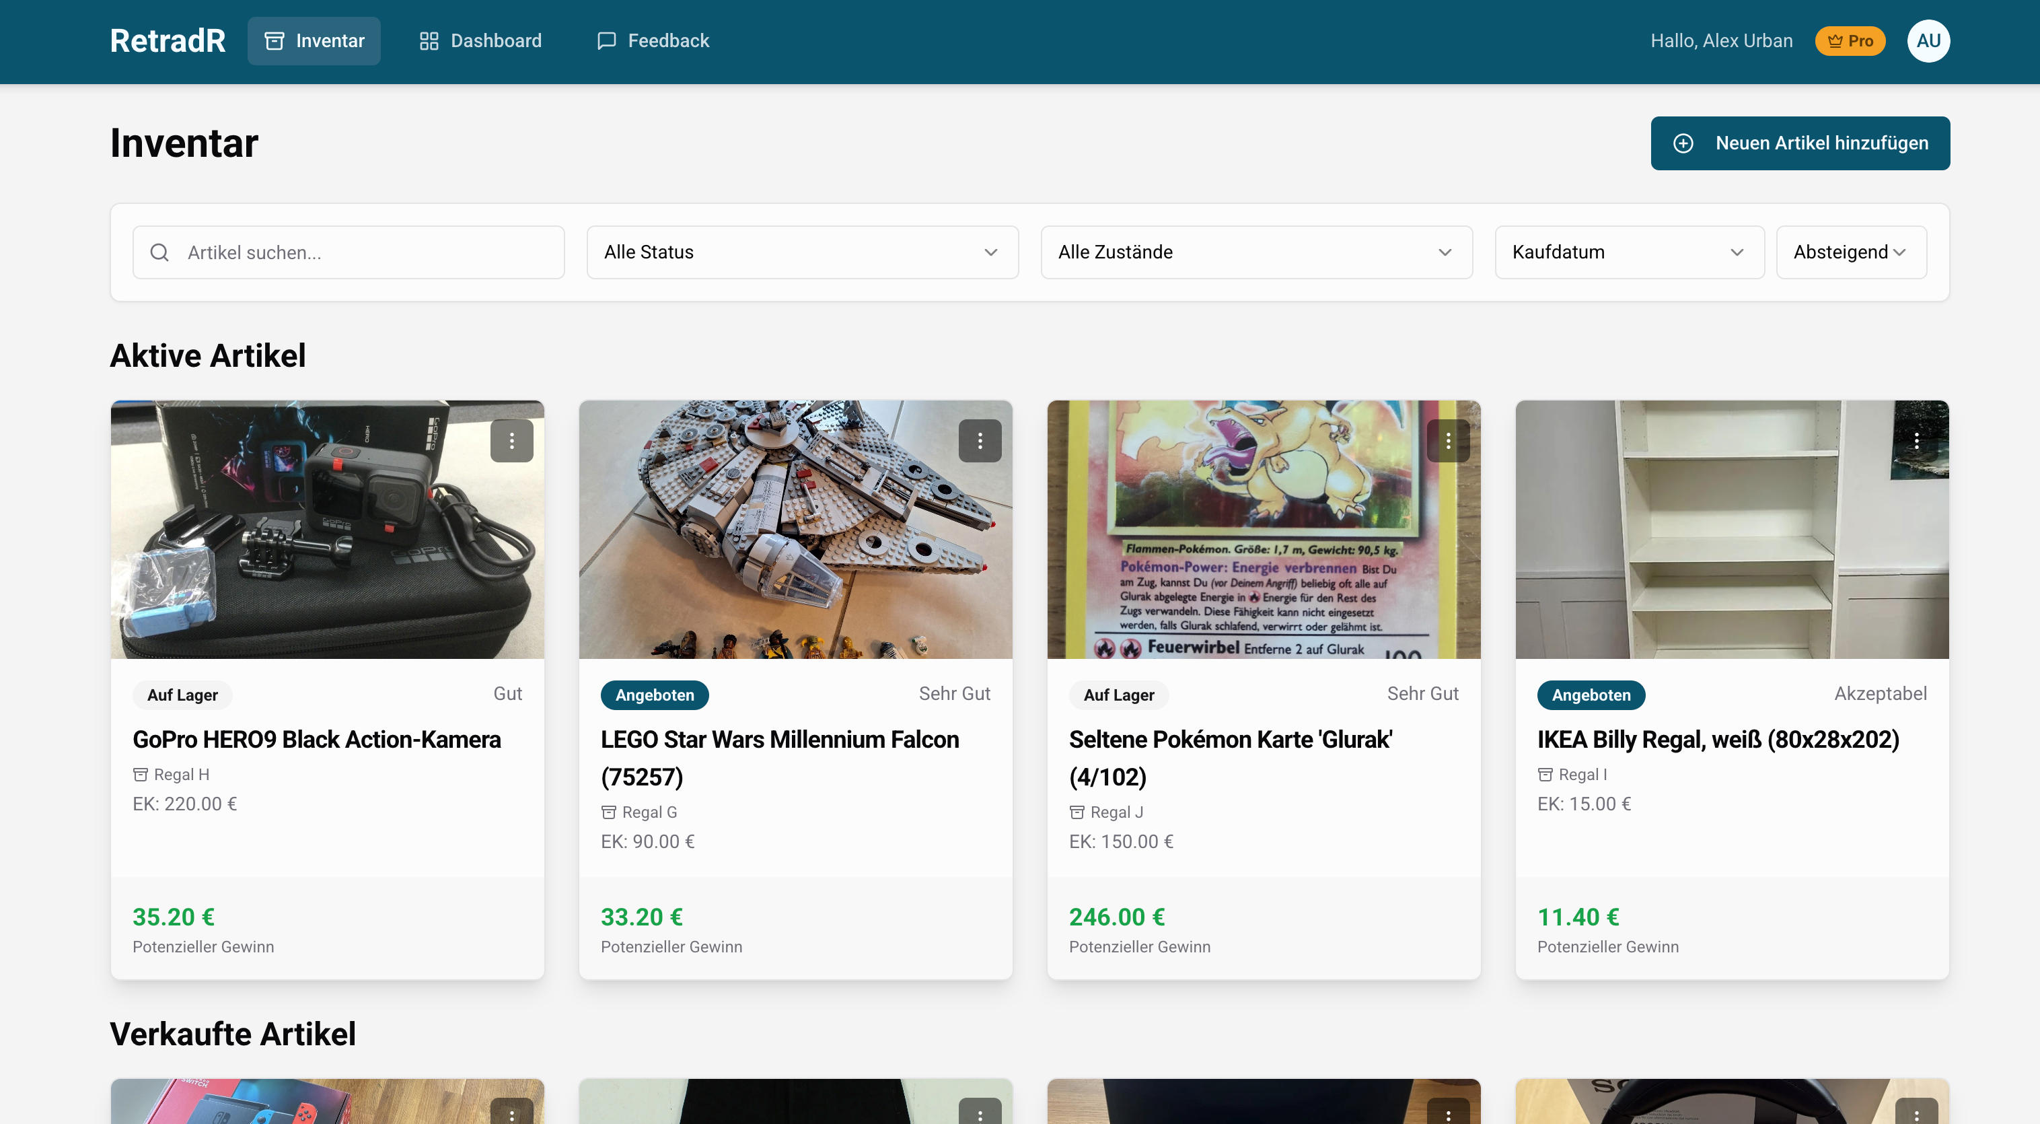Screen dimensions: 2040x1124
Task: Click the Pro crown badge
Action: pyautogui.click(x=1850, y=41)
